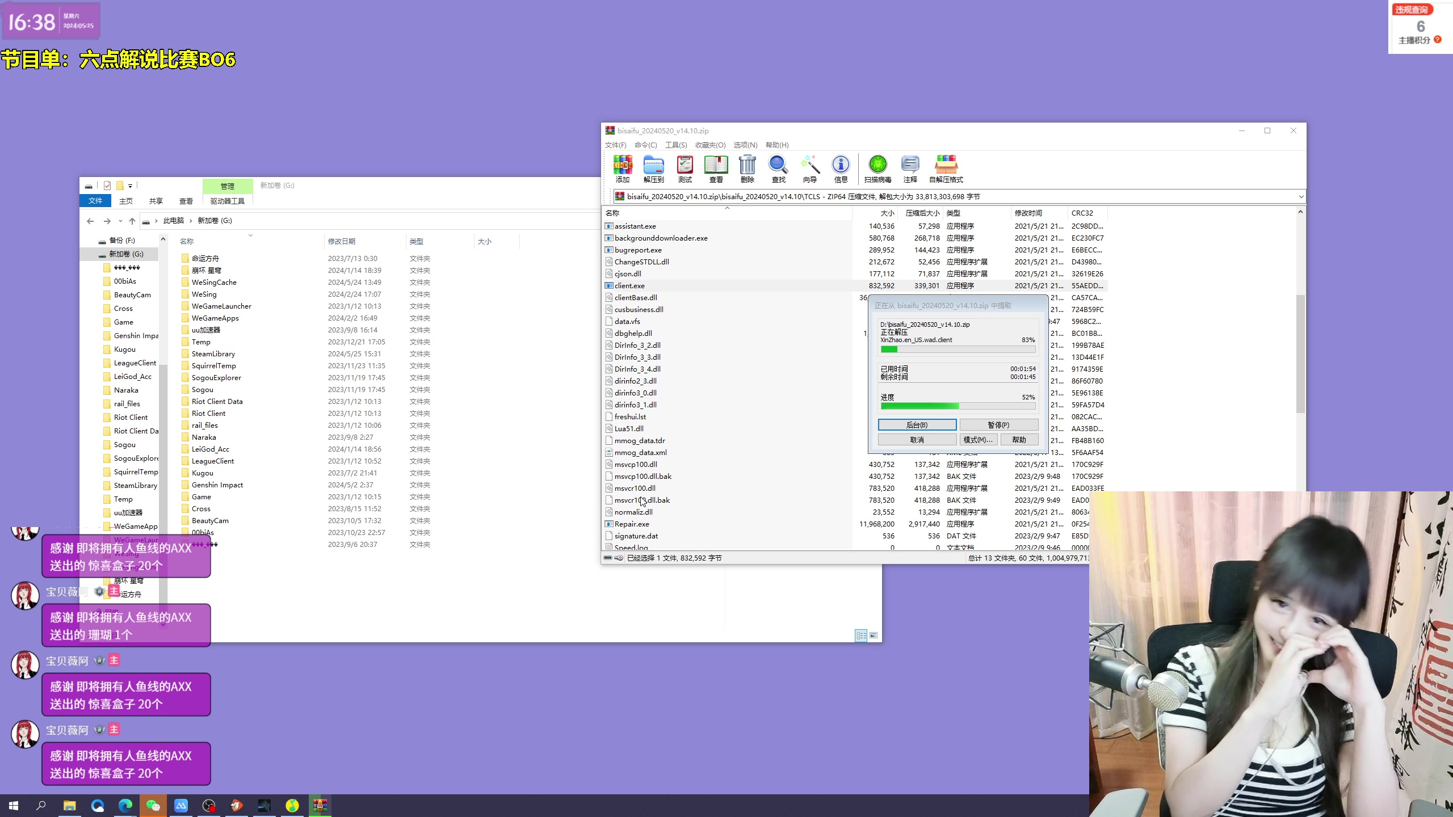Click 模式(M)... button
Screen dimensions: 1453x817
(x=978, y=440)
